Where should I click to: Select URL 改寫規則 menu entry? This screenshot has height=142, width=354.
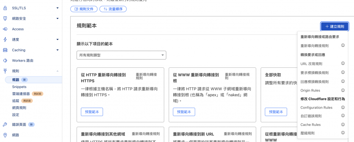311,64
